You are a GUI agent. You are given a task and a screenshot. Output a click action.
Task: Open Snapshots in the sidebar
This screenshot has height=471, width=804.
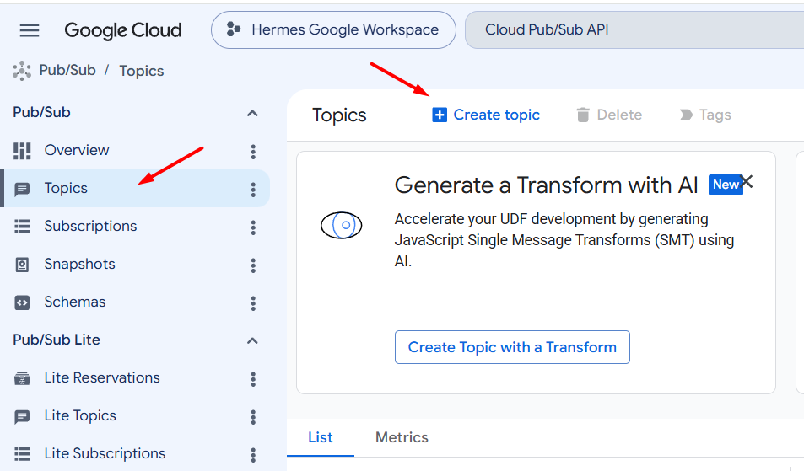(x=79, y=264)
